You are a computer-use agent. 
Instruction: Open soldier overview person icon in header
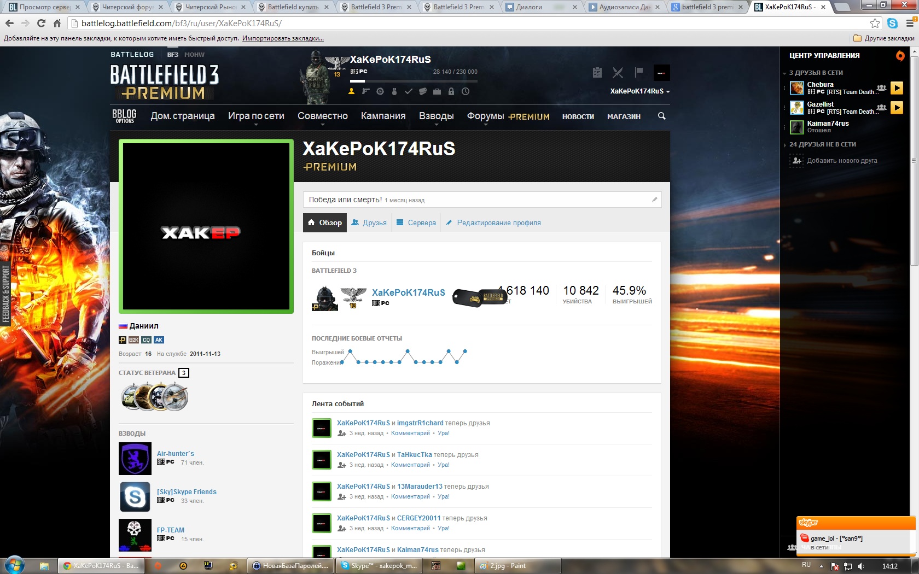(x=352, y=91)
